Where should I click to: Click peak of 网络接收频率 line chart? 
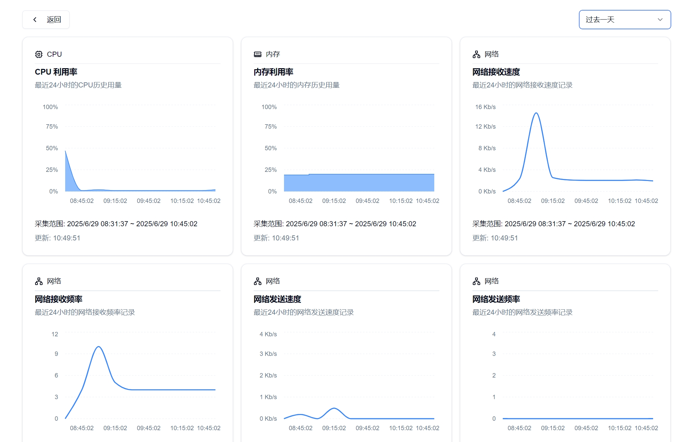point(99,347)
